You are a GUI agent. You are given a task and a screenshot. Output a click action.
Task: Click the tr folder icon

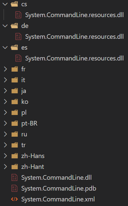pos(14,145)
